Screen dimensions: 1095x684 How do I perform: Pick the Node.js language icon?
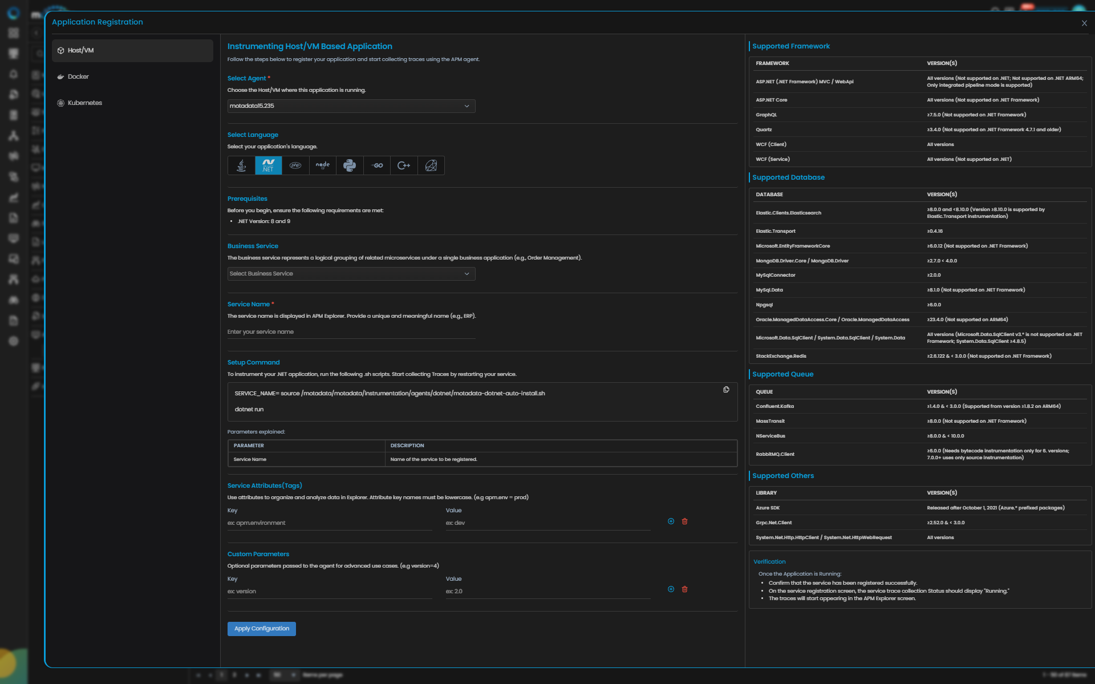[323, 165]
